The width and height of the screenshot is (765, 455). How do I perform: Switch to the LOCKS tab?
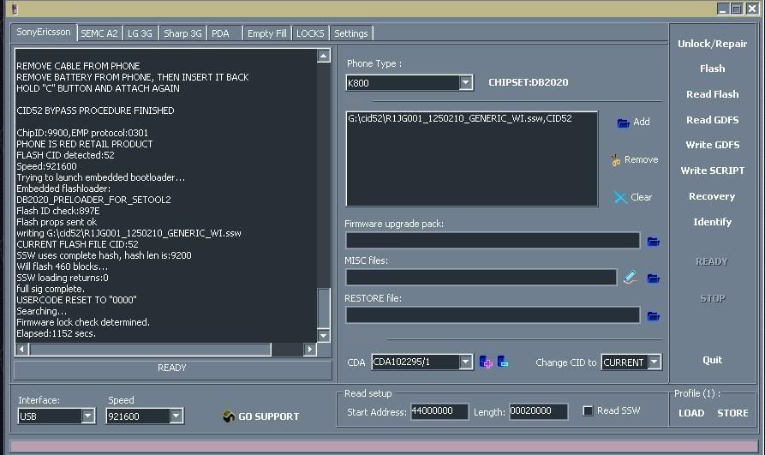click(310, 33)
